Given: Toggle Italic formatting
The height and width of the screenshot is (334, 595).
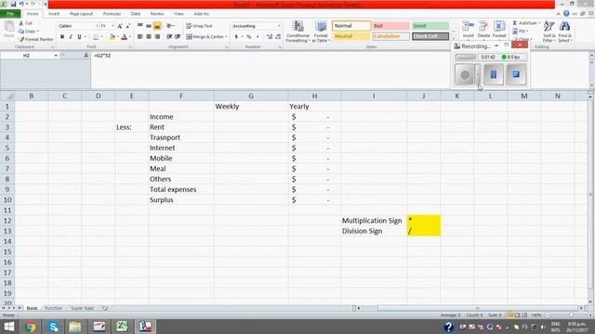Looking at the screenshot, I should click(x=71, y=37).
